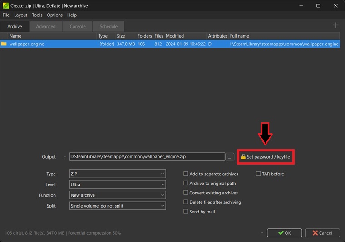
Task: Sort by the Size column header
Action: tap(126, 36)
